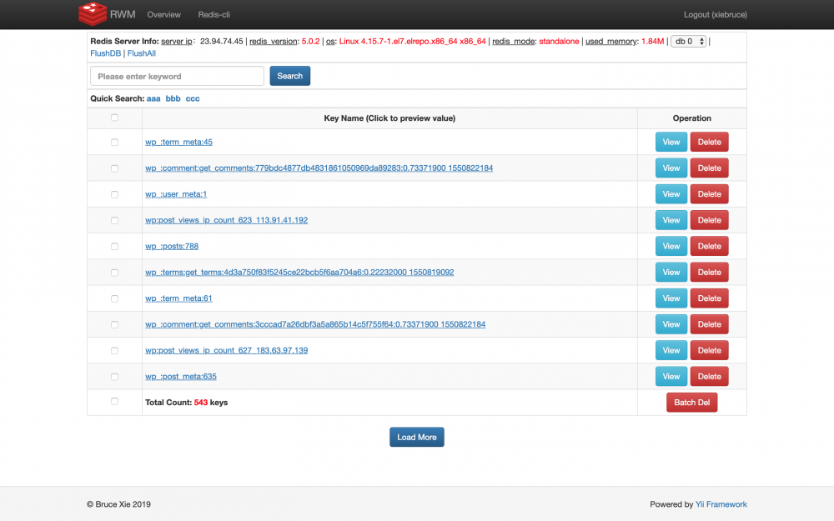Delete the wp_:term_meta:45 key
Image resolution: width=834 pixels, height=521 pixels.
coord(710,142)
